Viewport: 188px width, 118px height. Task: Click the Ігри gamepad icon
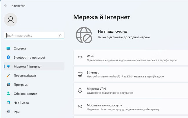pyautogui.click(x=8, y=112)
